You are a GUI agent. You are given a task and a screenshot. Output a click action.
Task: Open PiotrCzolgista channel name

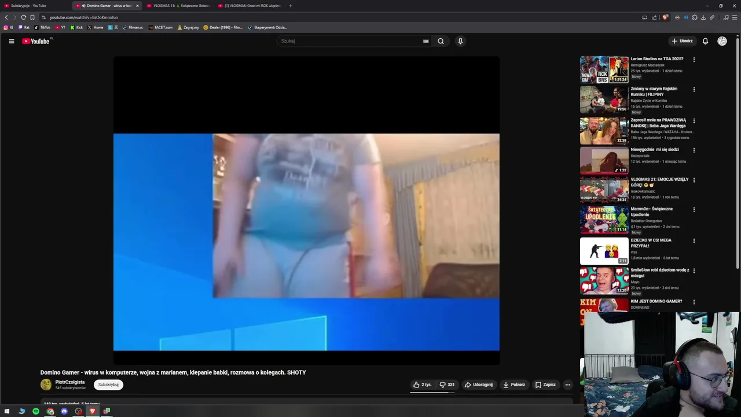[x=70, y=382]
